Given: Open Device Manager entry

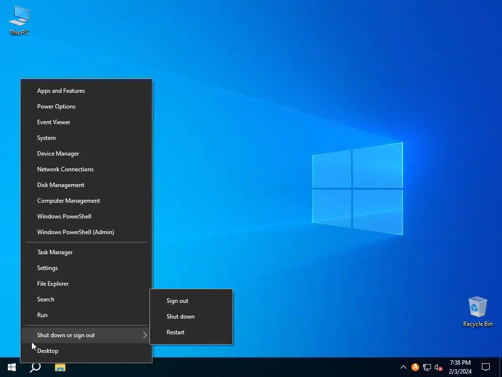Looking at the screenshot, I should (x=86, y=154).
